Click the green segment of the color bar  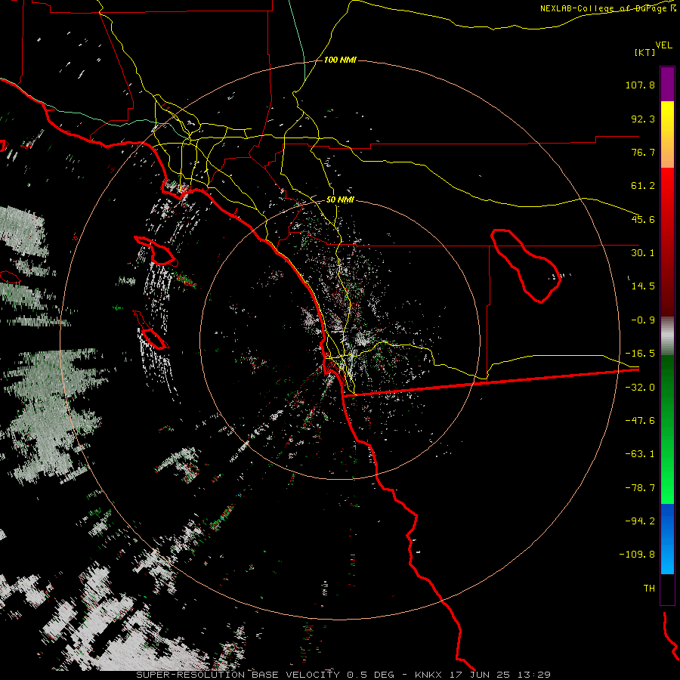pyautogui.click(x=667, y=429)
